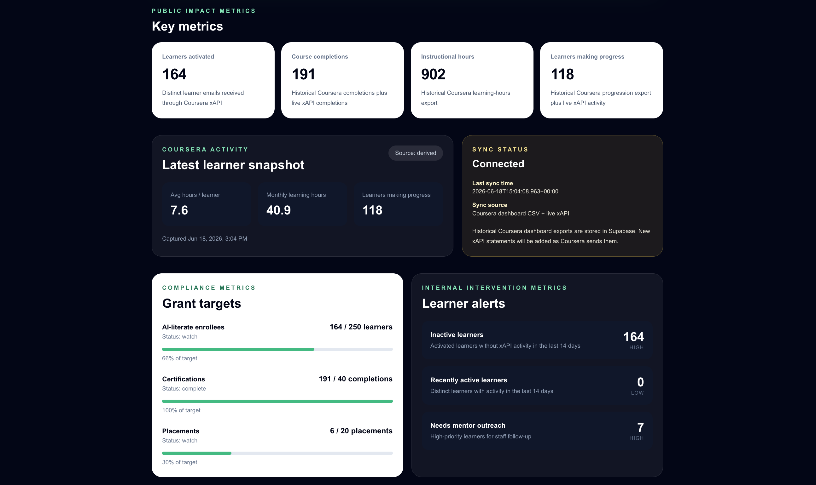
Task: Click the 'Key metrics' heading
Action: coord(188,26)
